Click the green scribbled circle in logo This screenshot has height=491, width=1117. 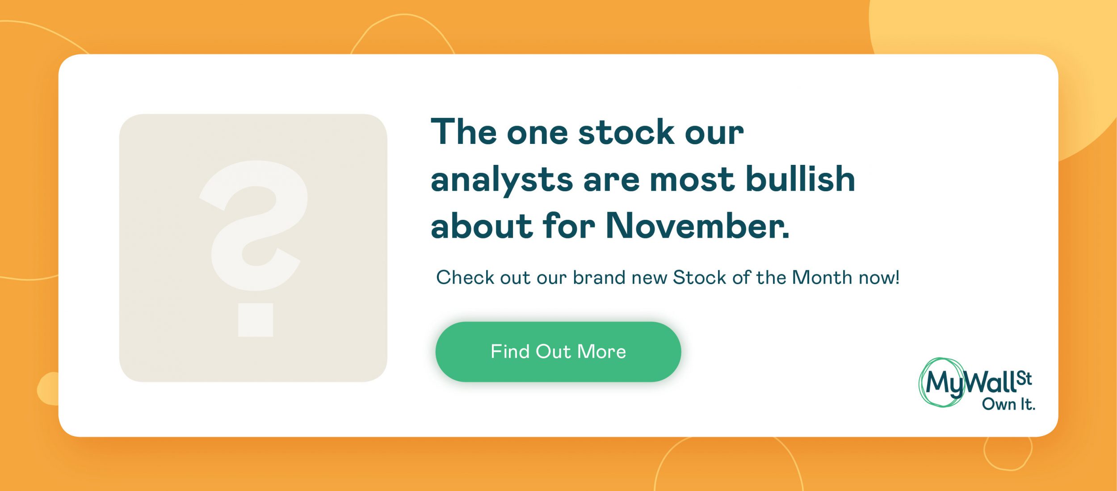[941, 382]
